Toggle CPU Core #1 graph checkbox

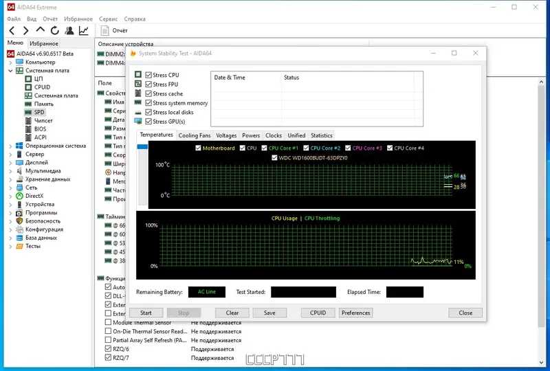coord(264,148)
